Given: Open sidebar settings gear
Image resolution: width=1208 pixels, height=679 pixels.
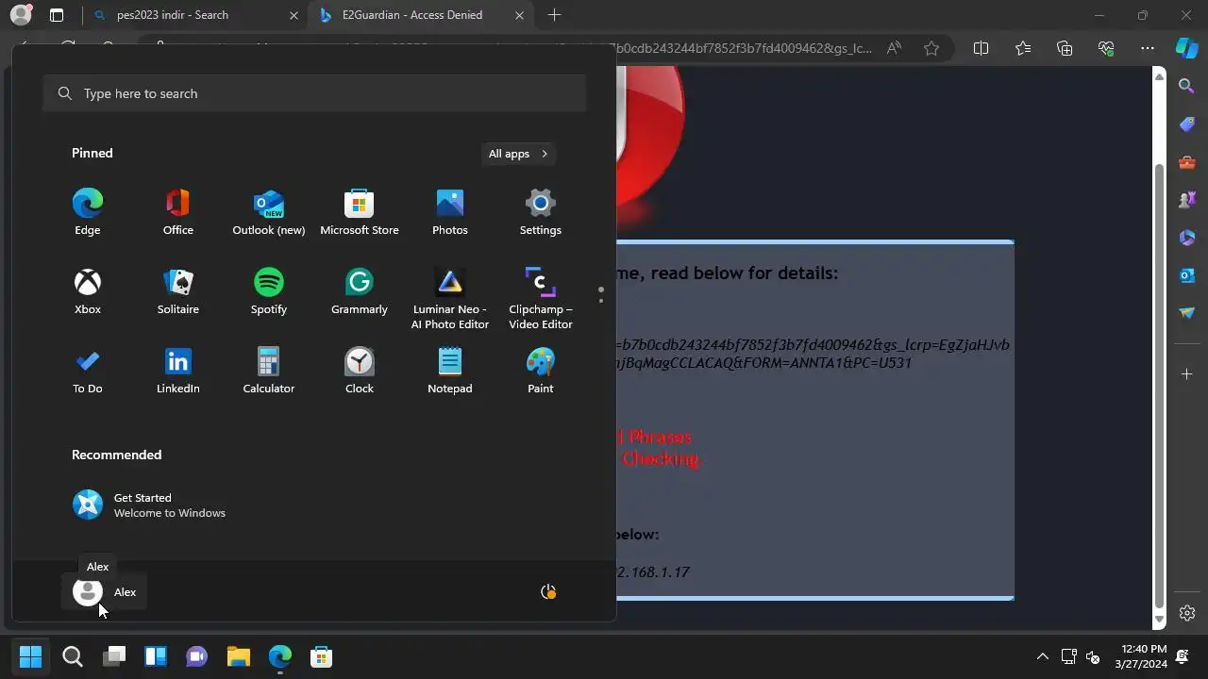Looking at the screenshot, I should pos(1187,613).
